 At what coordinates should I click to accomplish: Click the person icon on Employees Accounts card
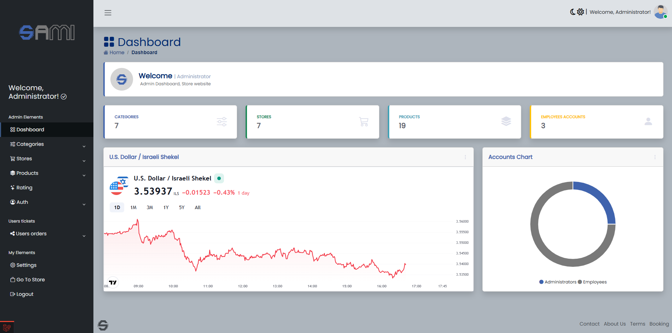click(x=648, y=122)
